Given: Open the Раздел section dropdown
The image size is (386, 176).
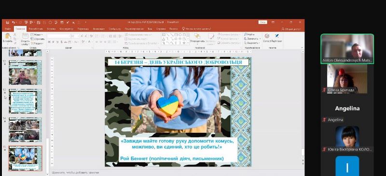Looking at the screenshot, I should 37,43.
